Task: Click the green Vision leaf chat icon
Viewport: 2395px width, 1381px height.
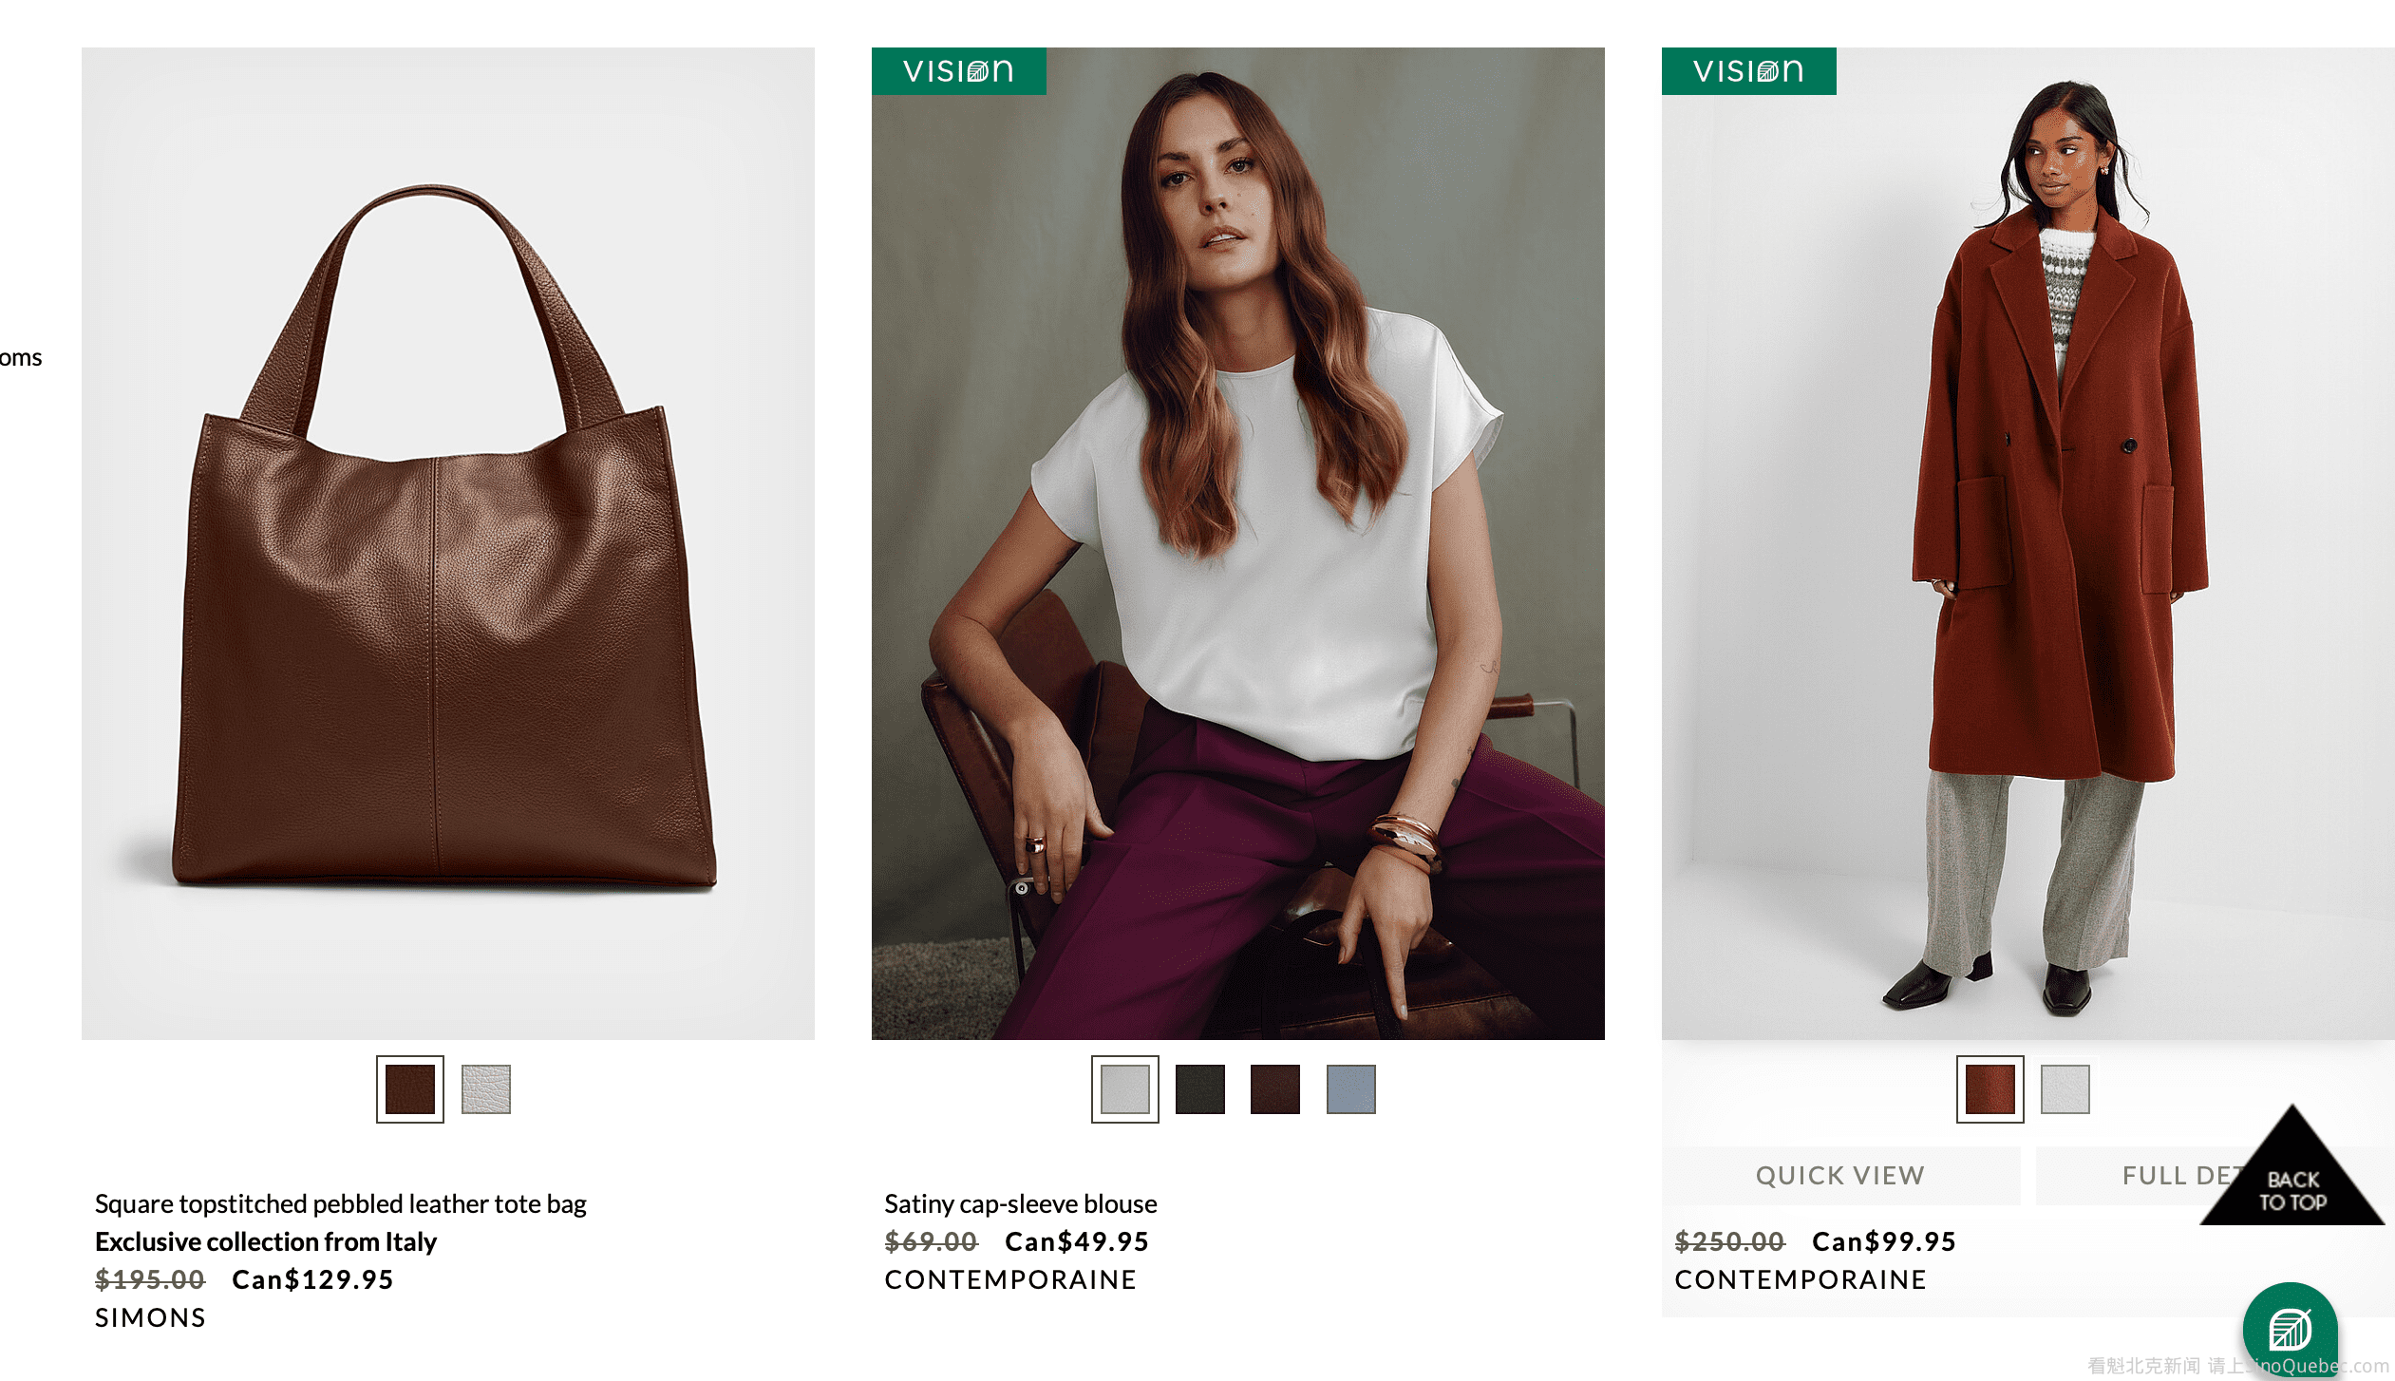Action: pyautogui.click(x=2290, y=1329)
